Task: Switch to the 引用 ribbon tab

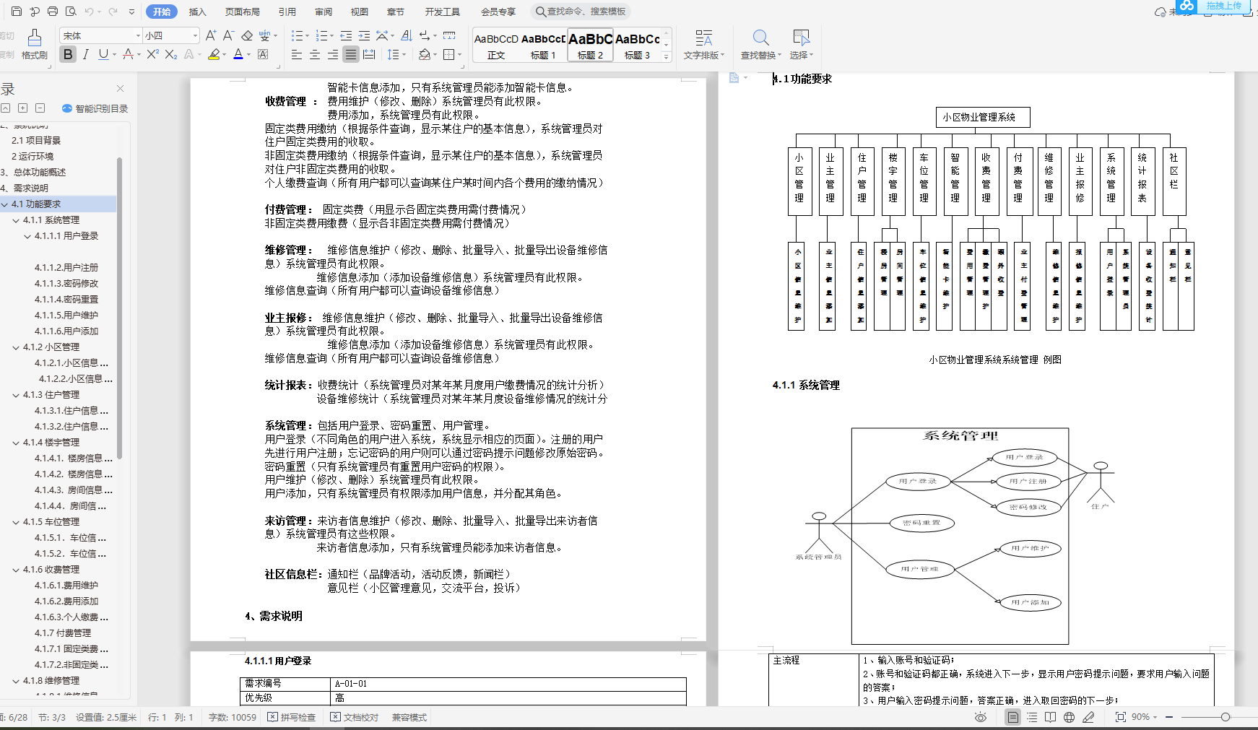Action: (x=287, y=12)
